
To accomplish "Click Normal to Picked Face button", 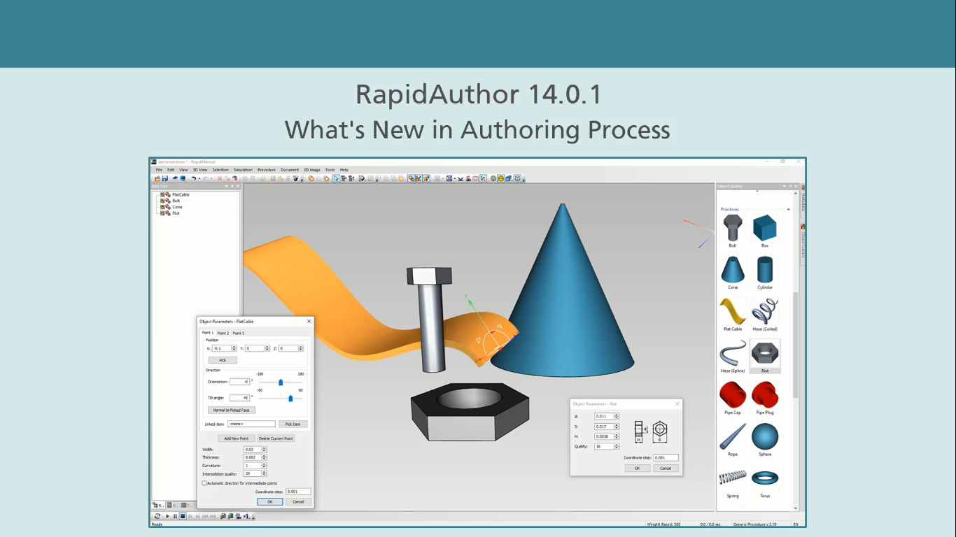I will click(231, 410).
